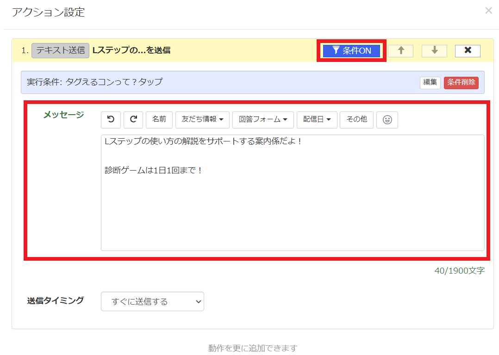
Task: Move action down with the down arrow
Action: pos(434,51)
